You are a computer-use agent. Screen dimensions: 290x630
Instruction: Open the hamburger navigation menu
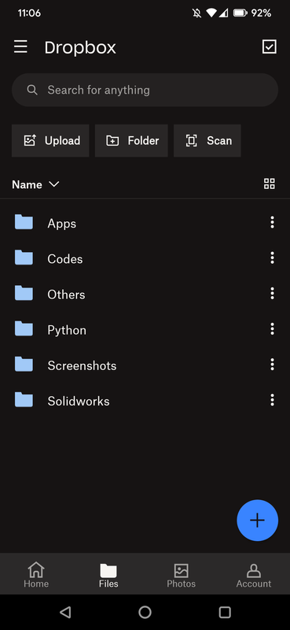[20, 46]
